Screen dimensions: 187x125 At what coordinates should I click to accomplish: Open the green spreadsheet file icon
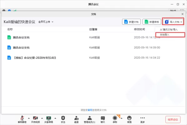[9, 37]
